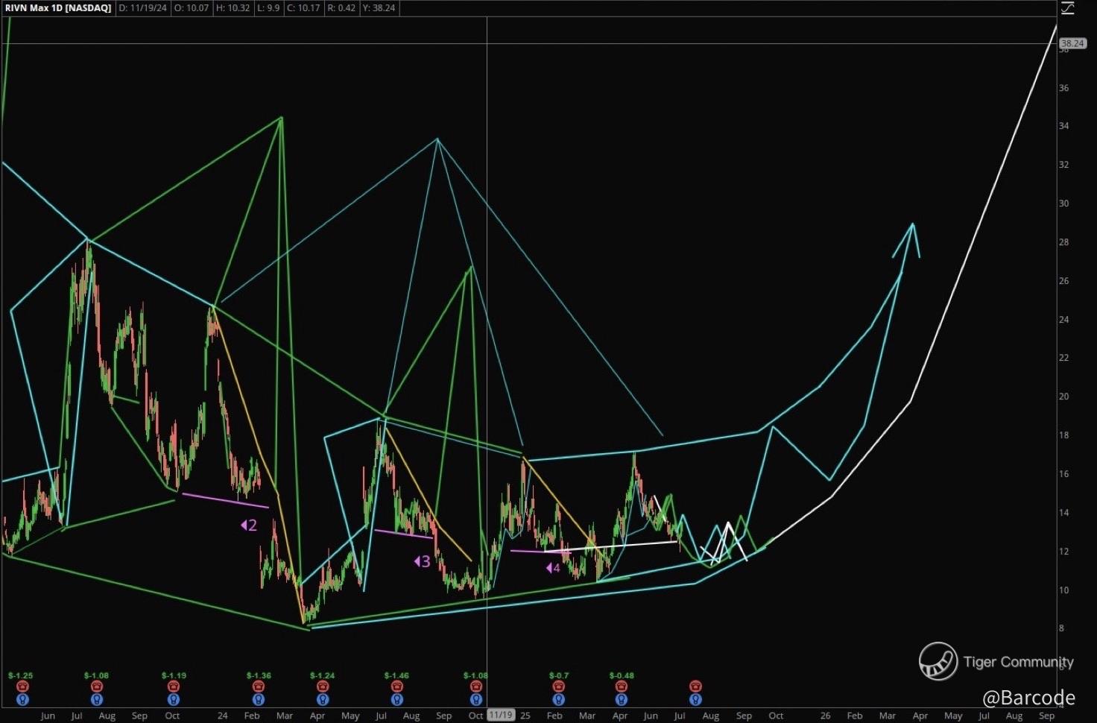Click the $-0.7 earnings estimate label
Image resolution: width=1097 pixels, height=723 pixels.
coord(558,675)
